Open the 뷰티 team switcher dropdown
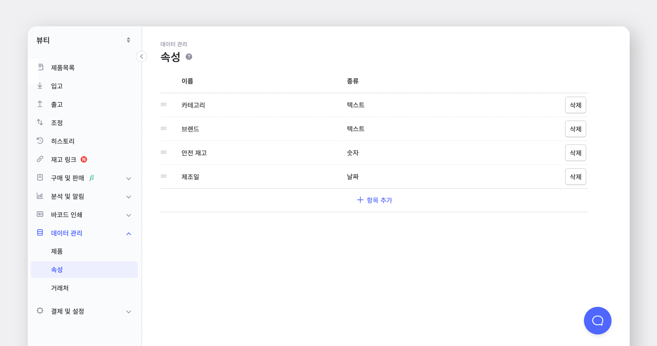 point(128,40)
